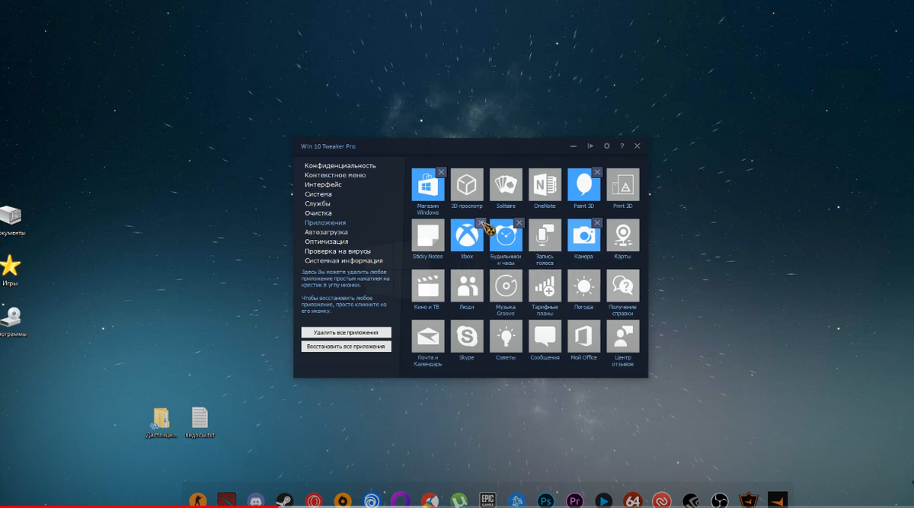This screenshot has height=508, width=914.
Task: Restore the Сообщения app tile
Action: [545, 336]
